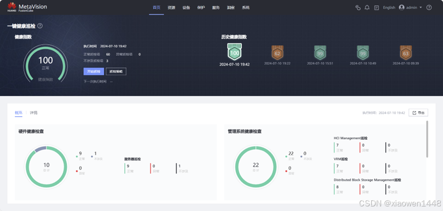This screenshot has height=211, width=443.
Task: Select the 63 score history badge
Action: [x=406, y=52]
